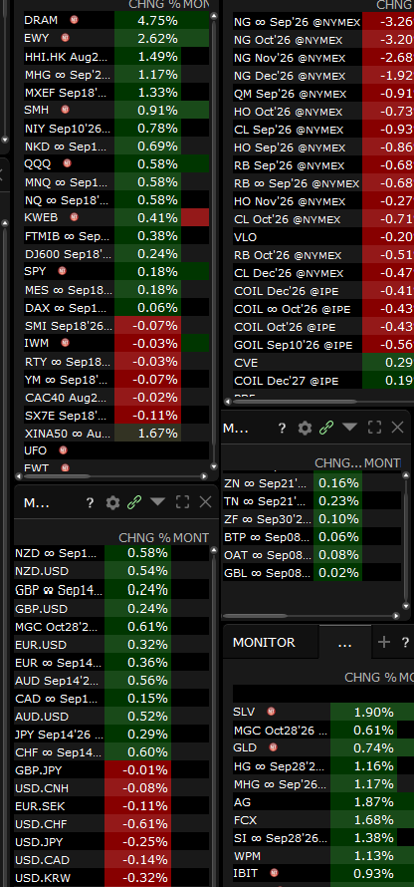
Task: Maximize the bond futures panel with the fullscreen icon
Action: [x=374, y=428]
